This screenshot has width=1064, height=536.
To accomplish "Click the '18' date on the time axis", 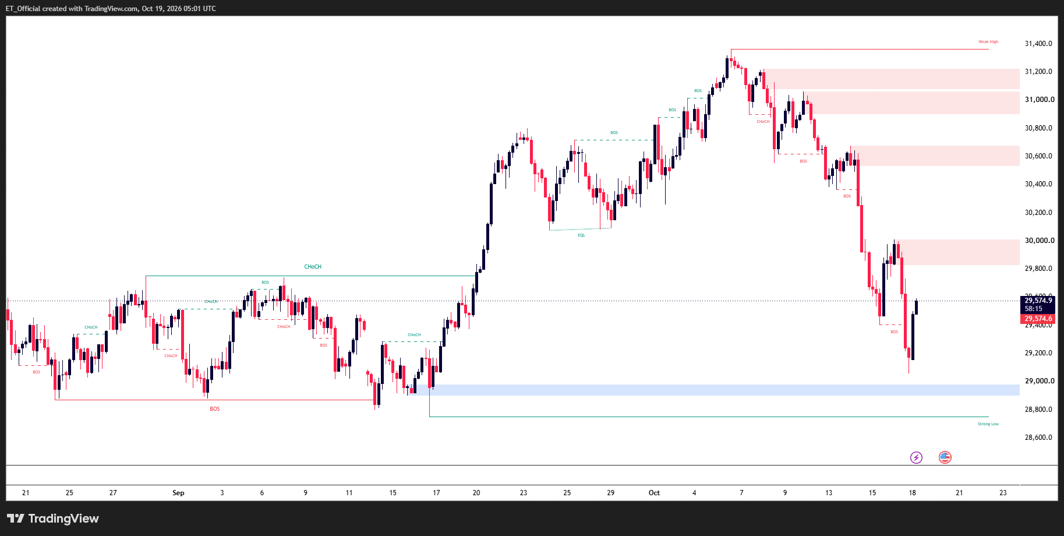I will point(912,493).
